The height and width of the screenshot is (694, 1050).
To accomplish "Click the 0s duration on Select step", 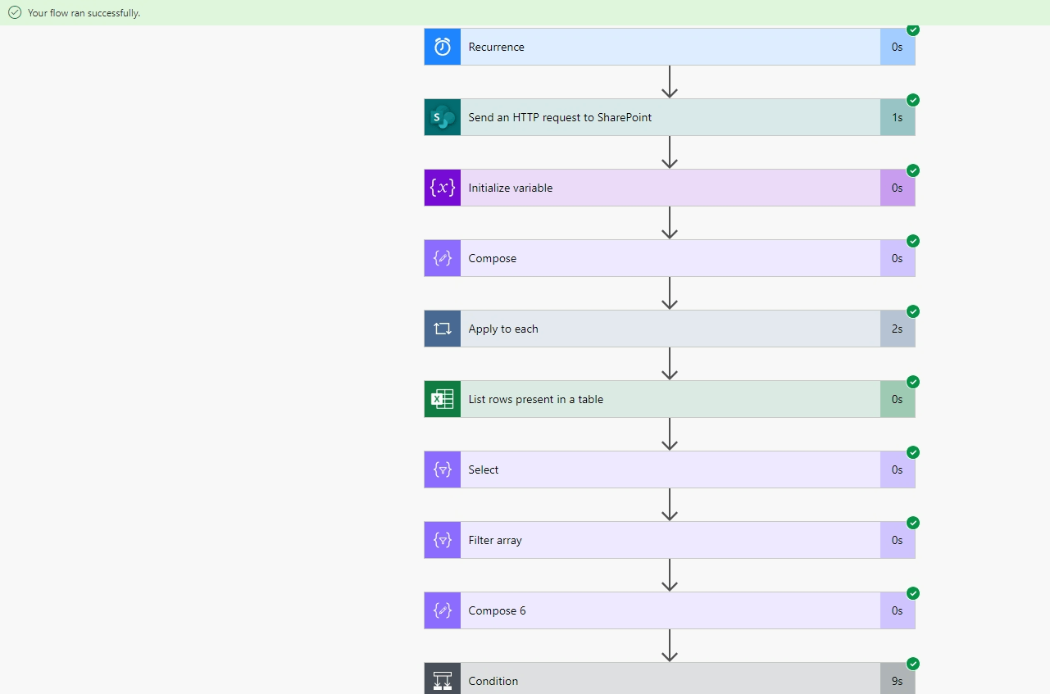I will click(898, 469).
